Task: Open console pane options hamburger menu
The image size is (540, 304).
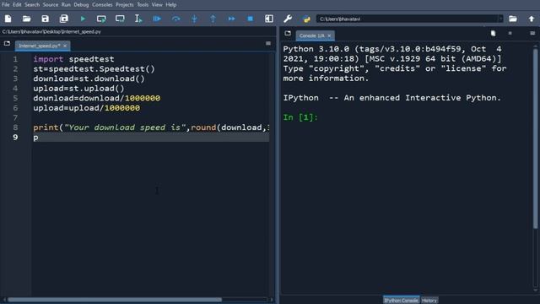Action: click(x=532, y=33)
